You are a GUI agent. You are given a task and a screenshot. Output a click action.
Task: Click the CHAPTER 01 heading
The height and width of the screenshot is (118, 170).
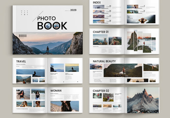click(x=101, y=32)
